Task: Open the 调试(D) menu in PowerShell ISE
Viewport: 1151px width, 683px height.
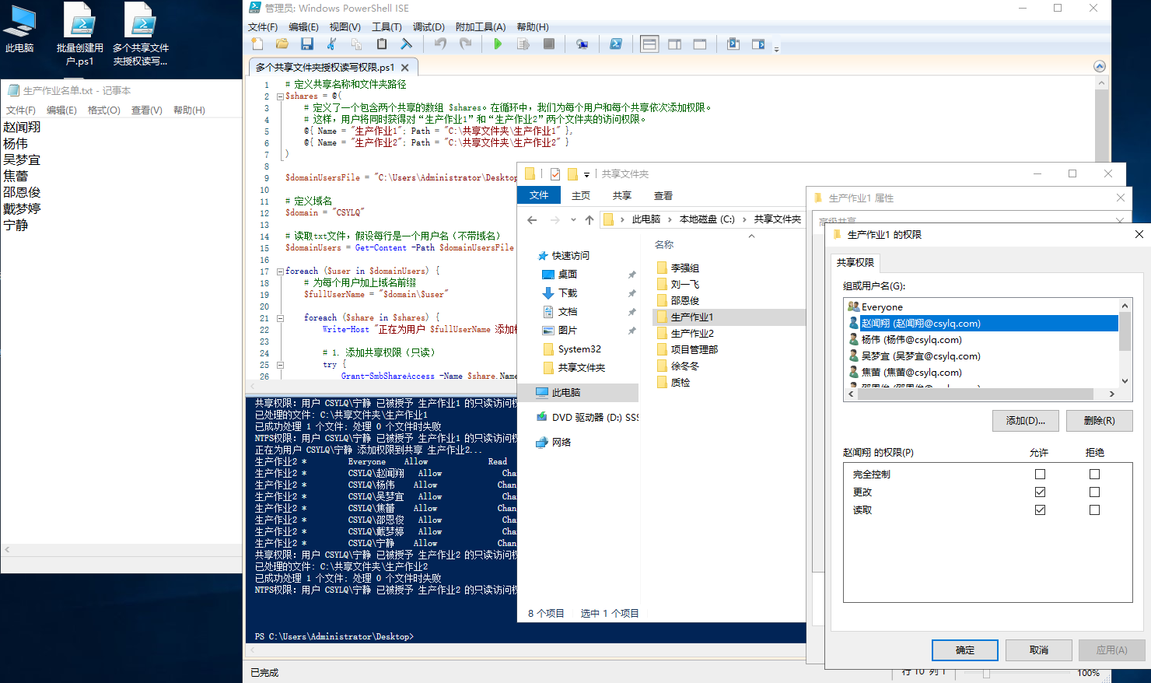Action: pos(429,26)
